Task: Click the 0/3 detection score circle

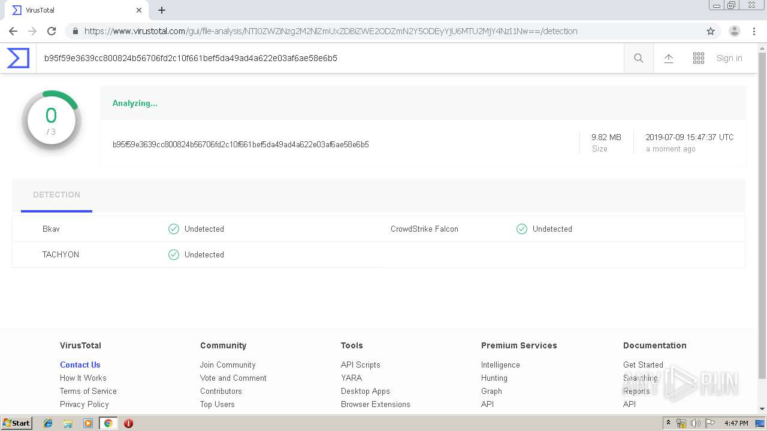Action: tap(52, 120)
